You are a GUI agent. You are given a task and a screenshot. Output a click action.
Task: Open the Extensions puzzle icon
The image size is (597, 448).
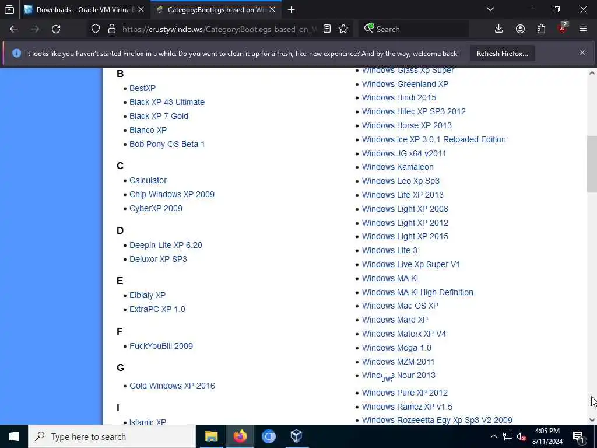coord(541,29)
